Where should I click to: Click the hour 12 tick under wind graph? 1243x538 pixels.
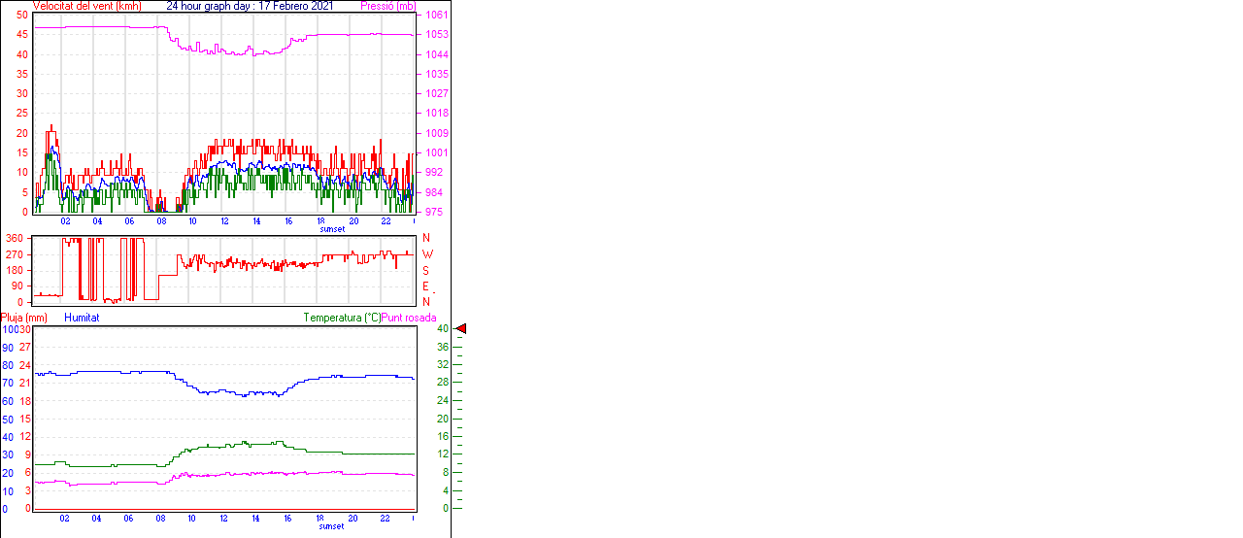225,221
